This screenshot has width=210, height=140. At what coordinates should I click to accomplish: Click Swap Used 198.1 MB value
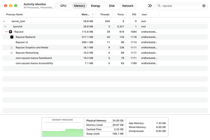[x=118, y=134]
